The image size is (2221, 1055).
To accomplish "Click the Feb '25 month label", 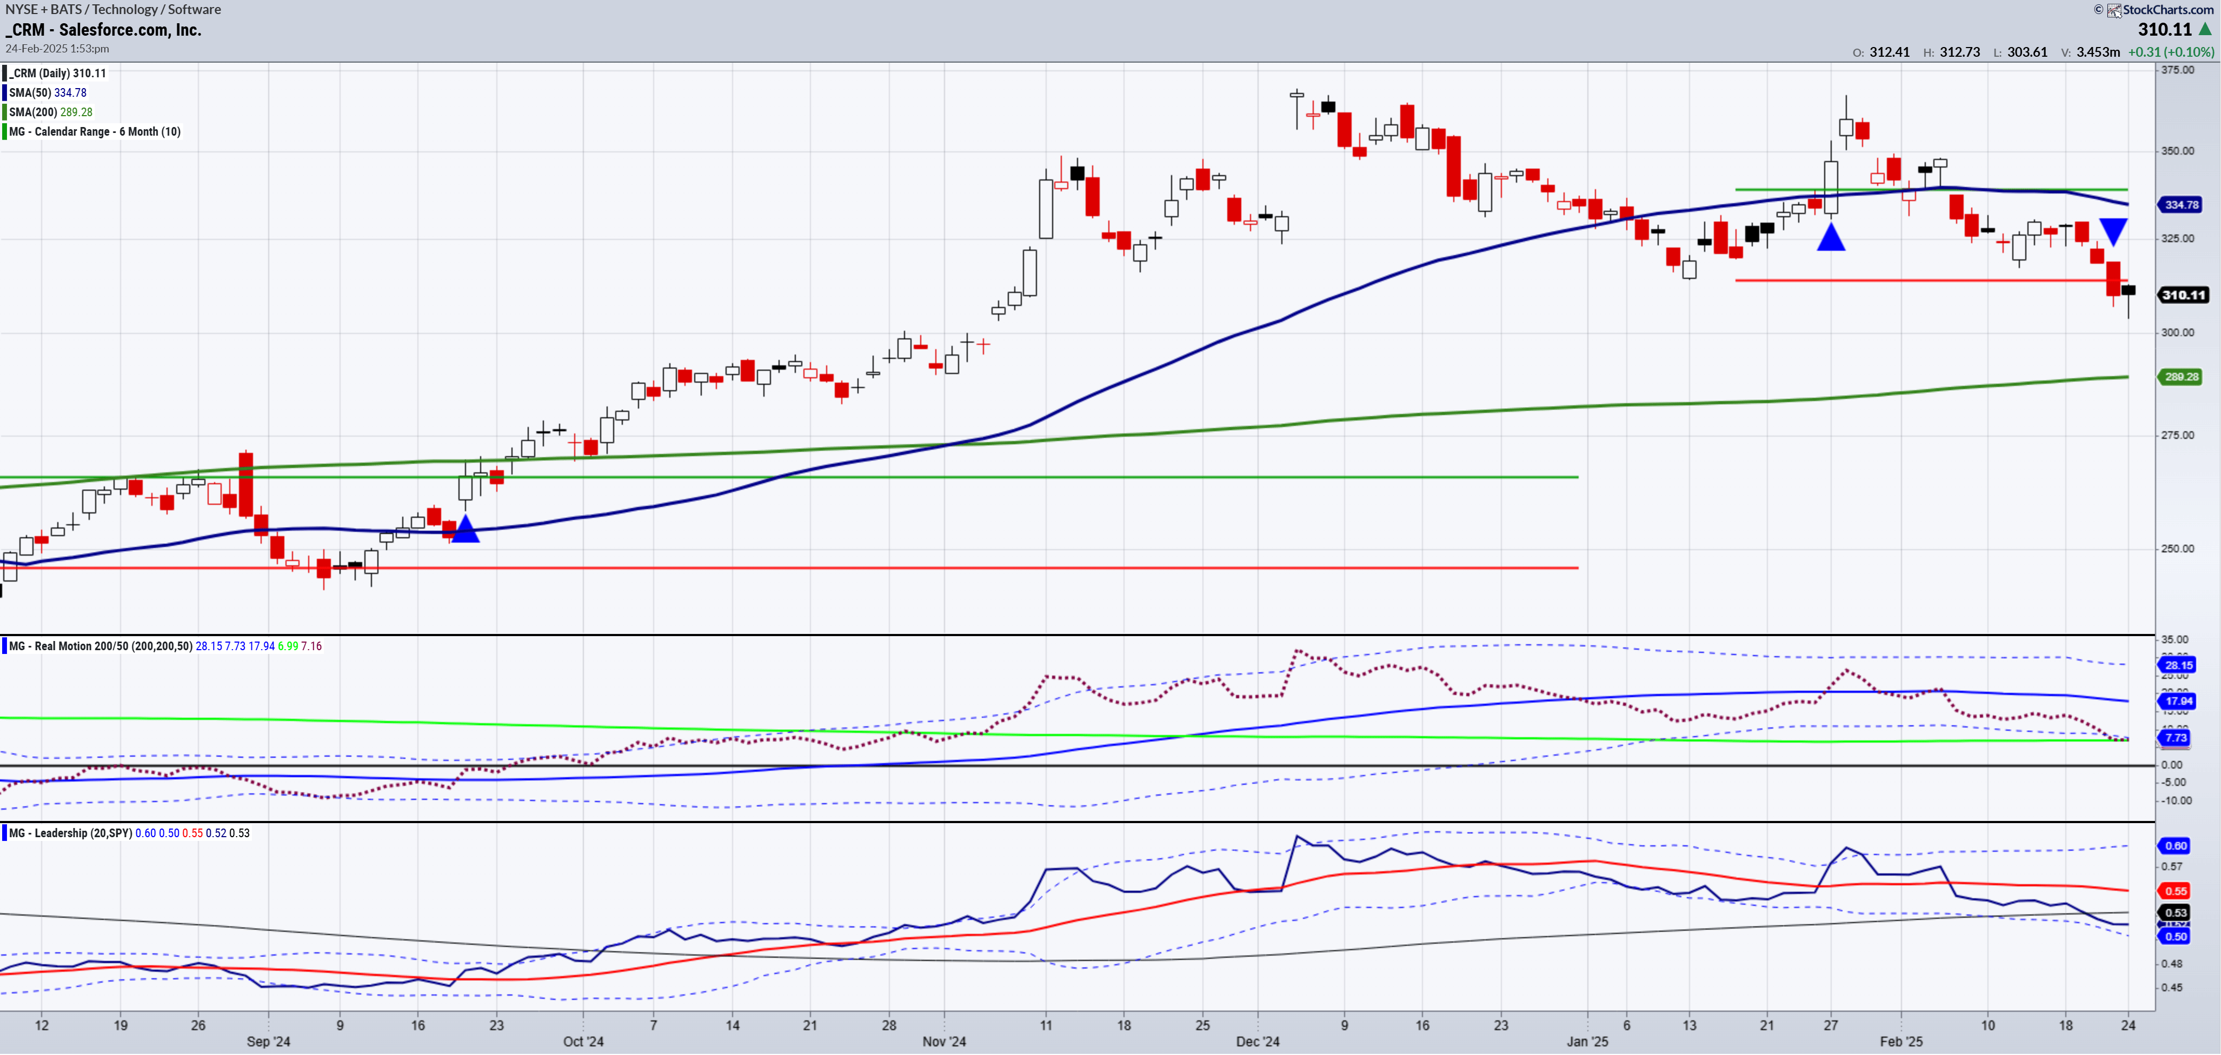I will (x=1901, y=1041).
